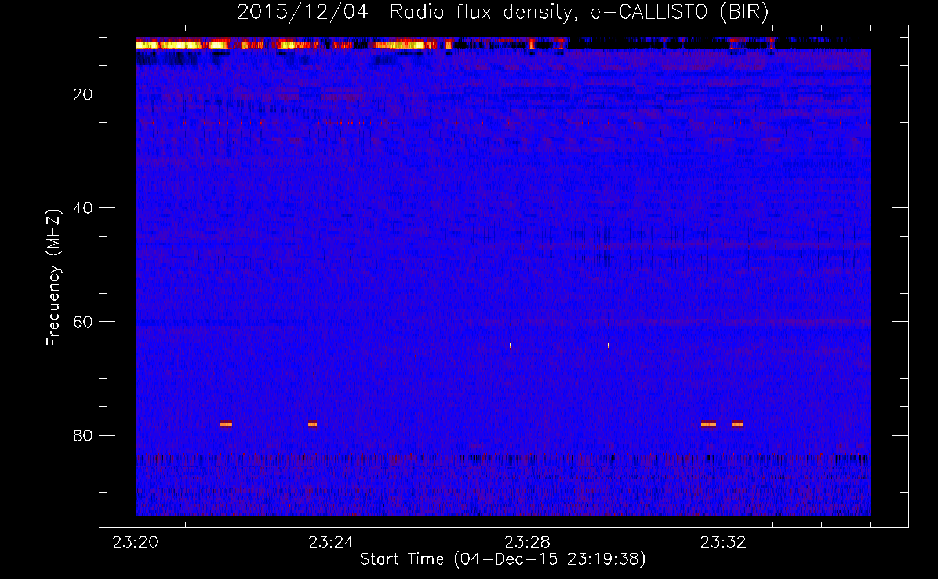Viewport: 938px width, 579px height.
Task: Click the '23:20' time tick label
Action: coord(136,543)
